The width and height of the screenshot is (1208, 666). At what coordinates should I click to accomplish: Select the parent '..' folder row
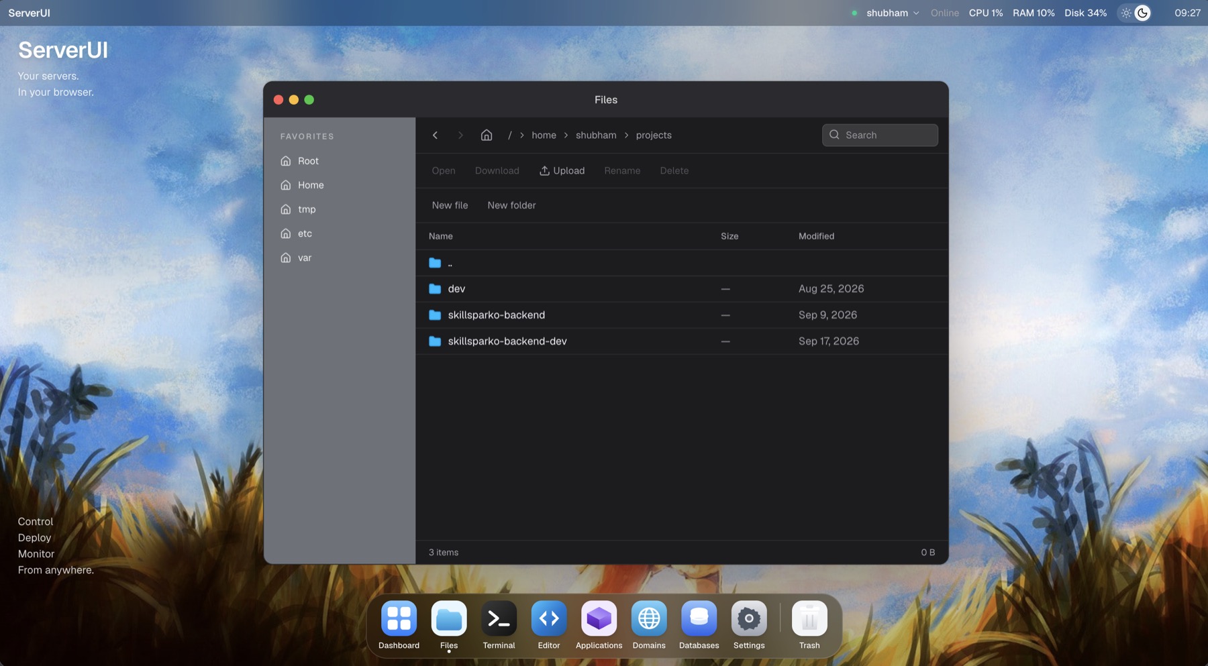point(682,263)
